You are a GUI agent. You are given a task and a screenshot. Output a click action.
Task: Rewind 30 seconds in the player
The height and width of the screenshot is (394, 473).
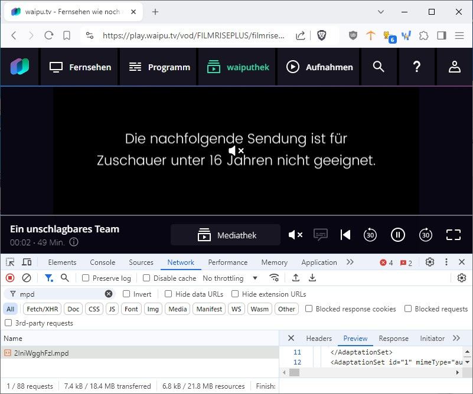point(370,235)
